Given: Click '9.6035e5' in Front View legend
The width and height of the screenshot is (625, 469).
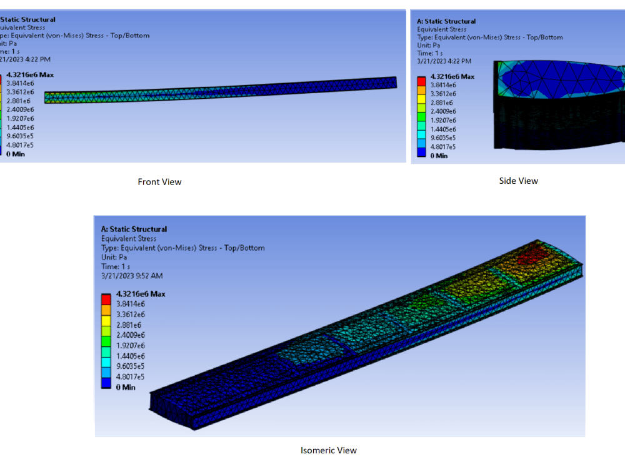Looking at the screenshot, I should coord(20,136).
